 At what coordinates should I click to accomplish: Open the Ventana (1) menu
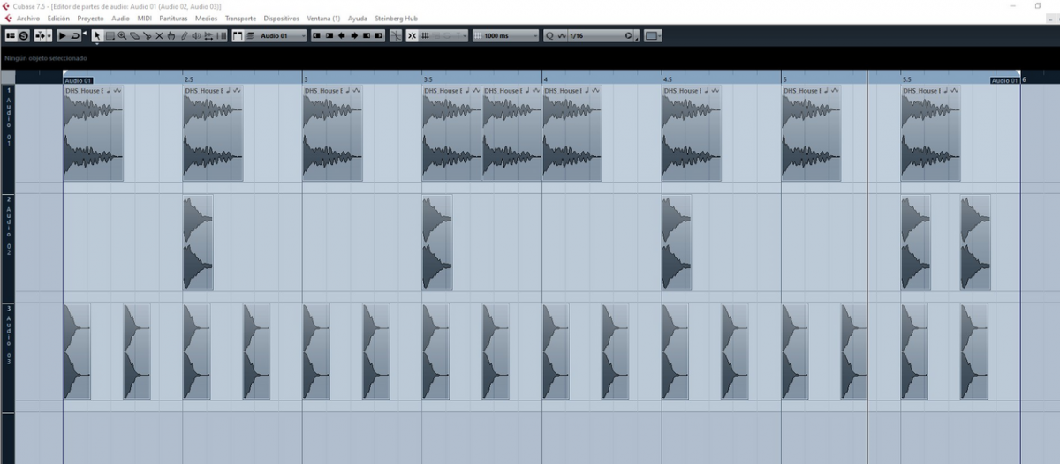tap(323, 18)
